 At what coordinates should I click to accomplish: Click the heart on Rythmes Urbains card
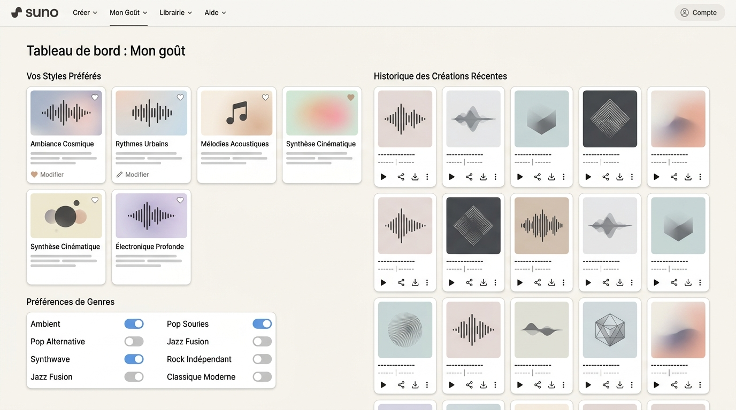tap(180, 97)
